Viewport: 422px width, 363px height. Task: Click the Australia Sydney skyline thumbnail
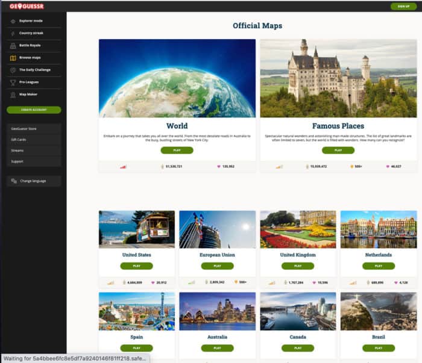click(x=218, y=311)
